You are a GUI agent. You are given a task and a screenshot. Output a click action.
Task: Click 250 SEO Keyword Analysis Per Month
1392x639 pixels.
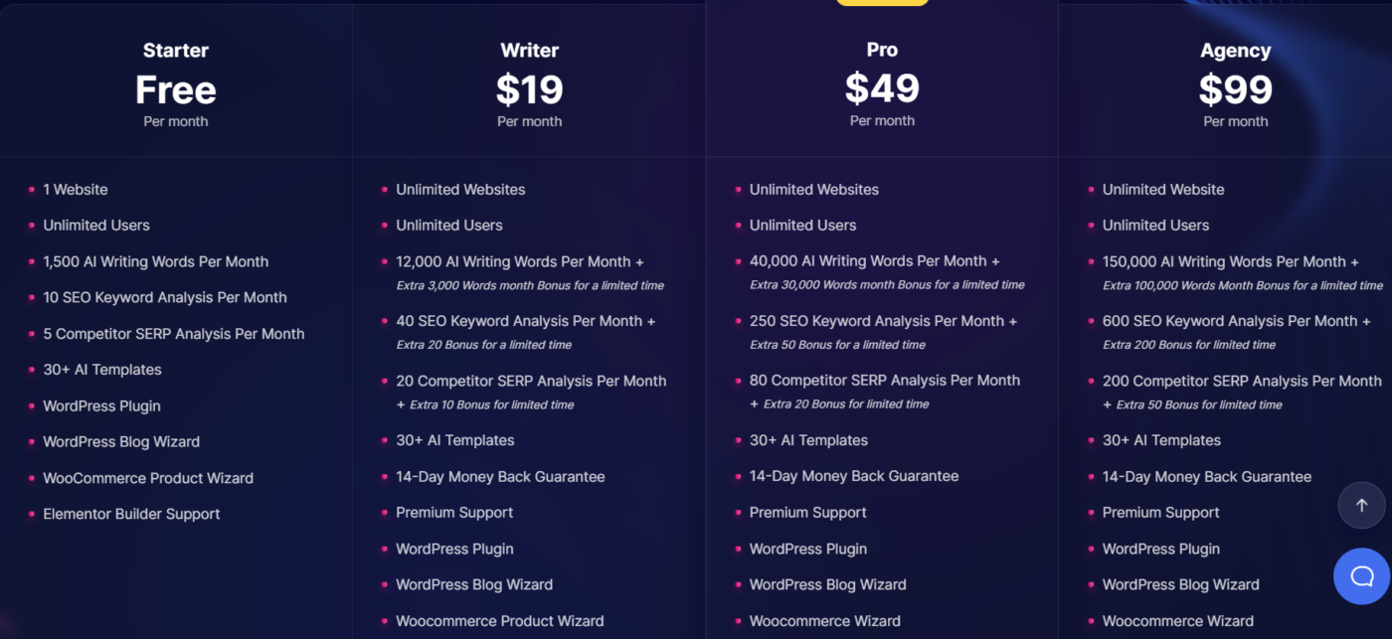point(883,321)
